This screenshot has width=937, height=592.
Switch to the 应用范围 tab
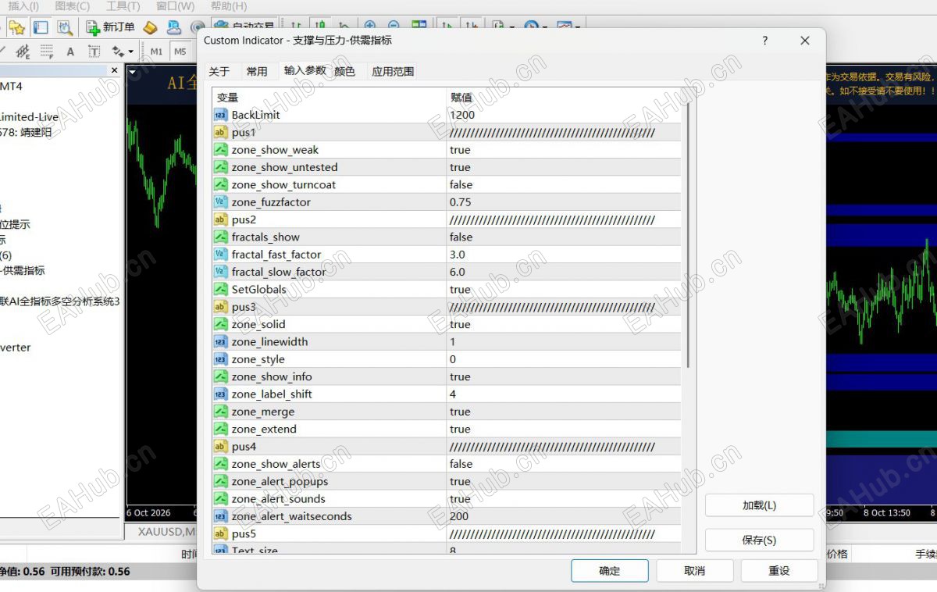coord(393,71)
